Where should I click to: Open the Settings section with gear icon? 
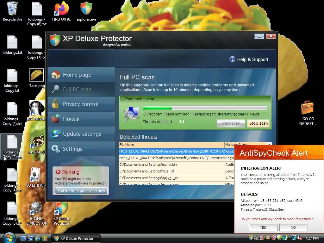pos(81,149)
